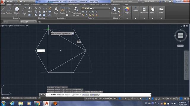190x106 pixels.
Task: Expand the Propiedades panel arrow
Action: tap(127, 18)
